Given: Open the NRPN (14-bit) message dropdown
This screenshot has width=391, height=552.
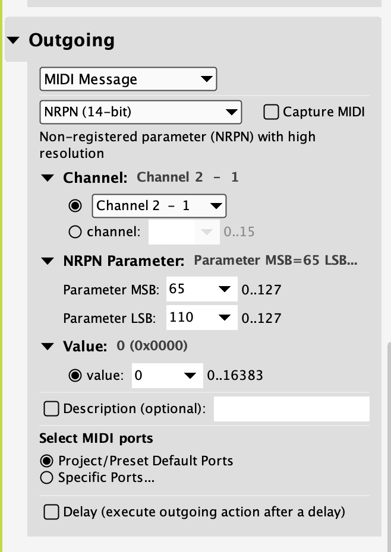Looking at the screenshot, I should click(x=140, y=112).
